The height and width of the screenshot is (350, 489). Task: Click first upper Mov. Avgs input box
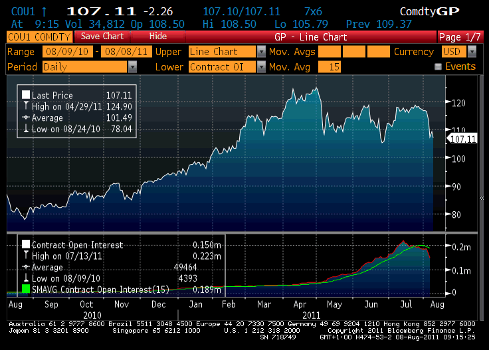pyautogui.click(x=330, y=52)
